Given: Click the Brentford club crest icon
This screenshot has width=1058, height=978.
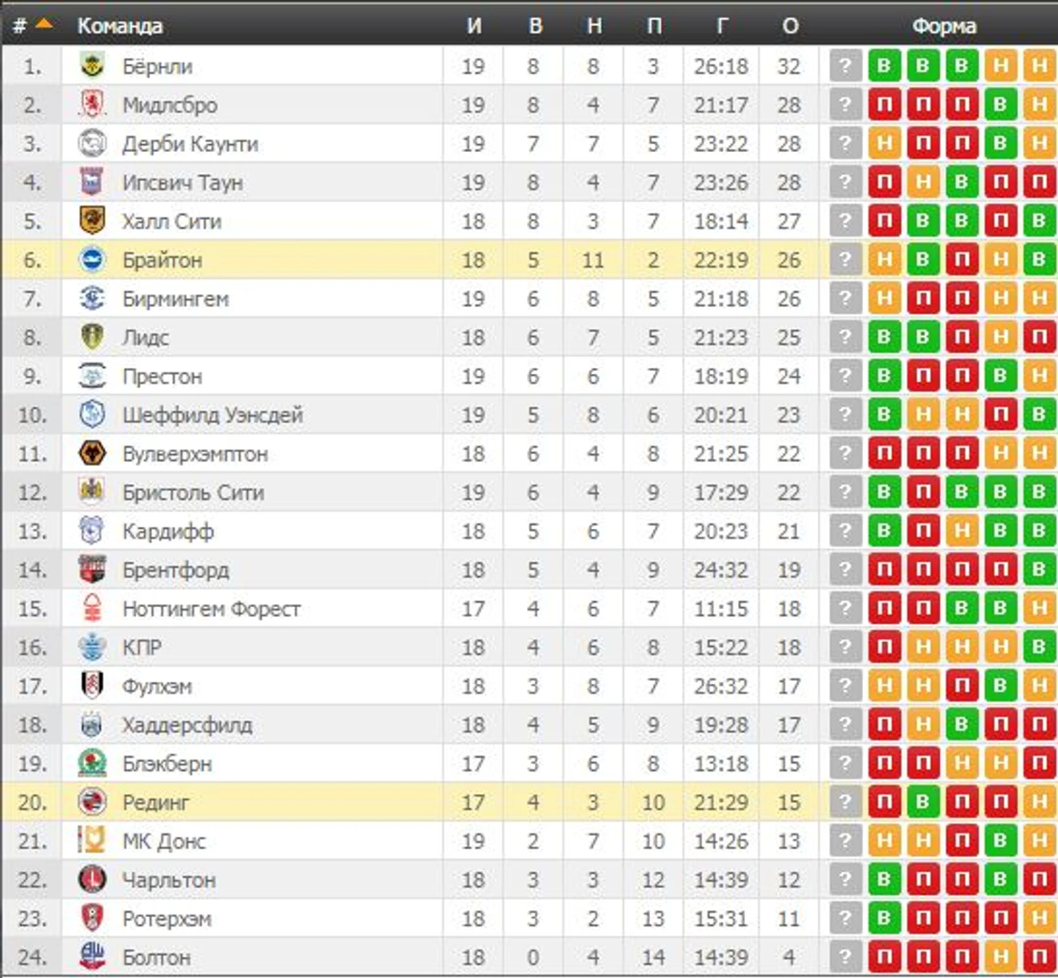Looking at the screenshot, I should tap(92, 569).
